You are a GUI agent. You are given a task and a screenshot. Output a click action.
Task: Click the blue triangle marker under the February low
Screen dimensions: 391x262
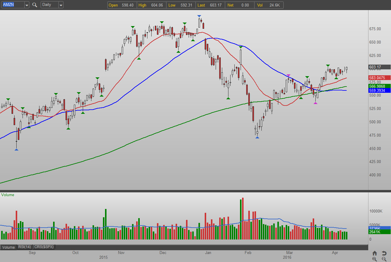[x=257, y=137]
